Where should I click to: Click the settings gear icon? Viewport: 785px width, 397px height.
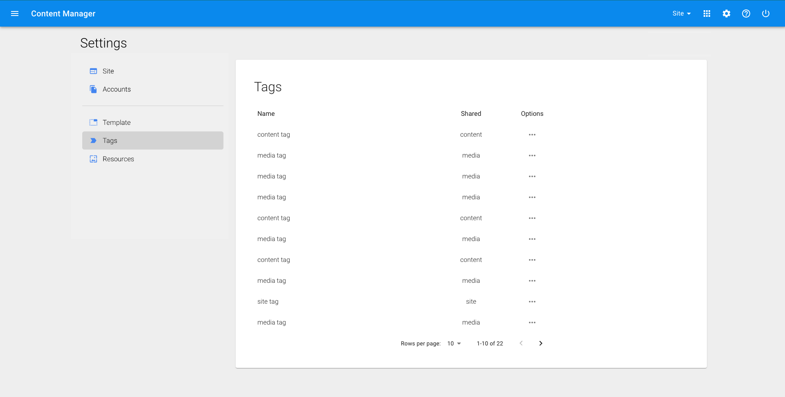click(x=726, y=14)
